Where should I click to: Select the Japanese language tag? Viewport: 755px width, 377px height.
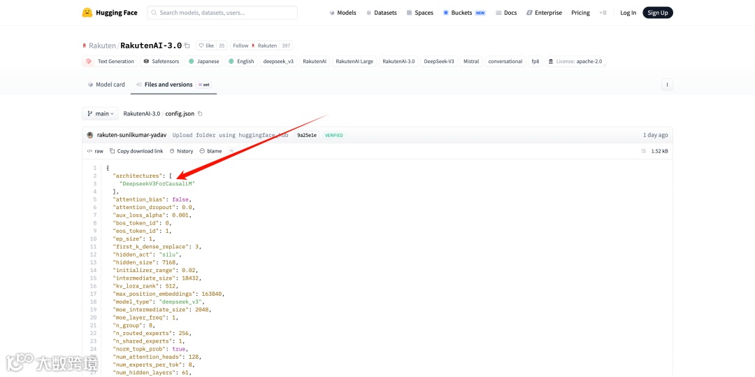tap(203, 61)
